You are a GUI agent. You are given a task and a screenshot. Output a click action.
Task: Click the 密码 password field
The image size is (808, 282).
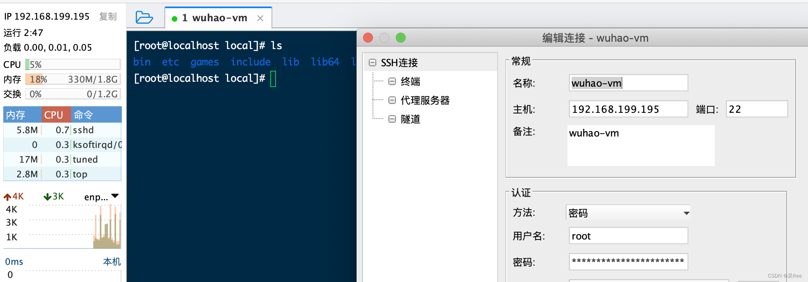(628, 262)
